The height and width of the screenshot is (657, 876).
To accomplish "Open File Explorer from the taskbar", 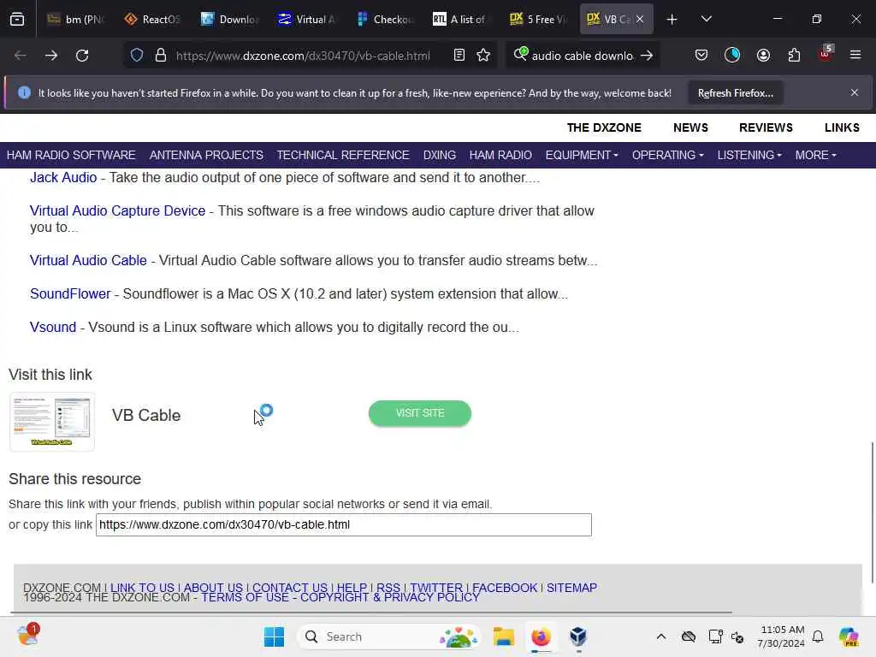I will pyautogui.click(x=503, y=636).
